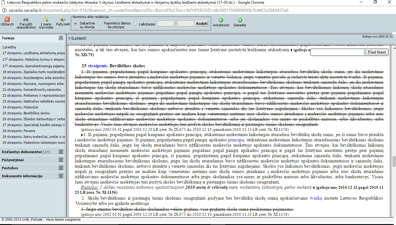This screenshot has width=396, height=225.
Task: Click the Find Next button
Action: (x=377, y=52)
